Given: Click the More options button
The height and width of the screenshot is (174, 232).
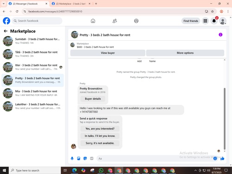Looking at the screenshot, I should pos(185,53).
